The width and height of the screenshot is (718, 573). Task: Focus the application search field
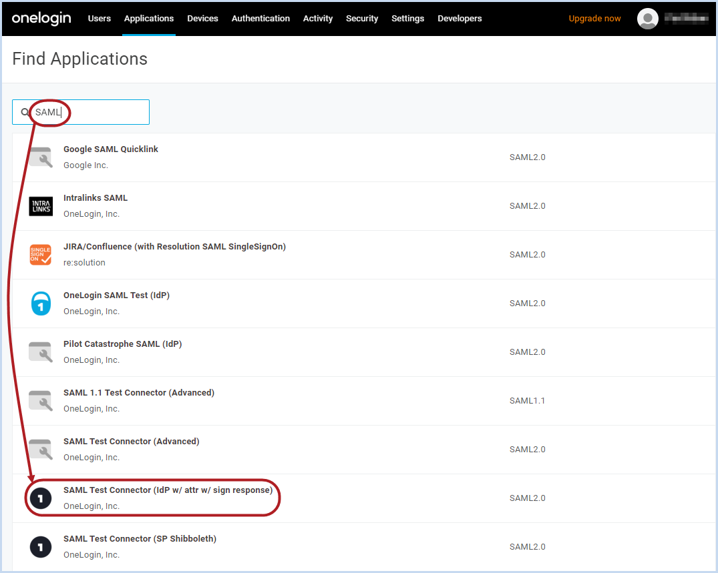click(81, 112)
